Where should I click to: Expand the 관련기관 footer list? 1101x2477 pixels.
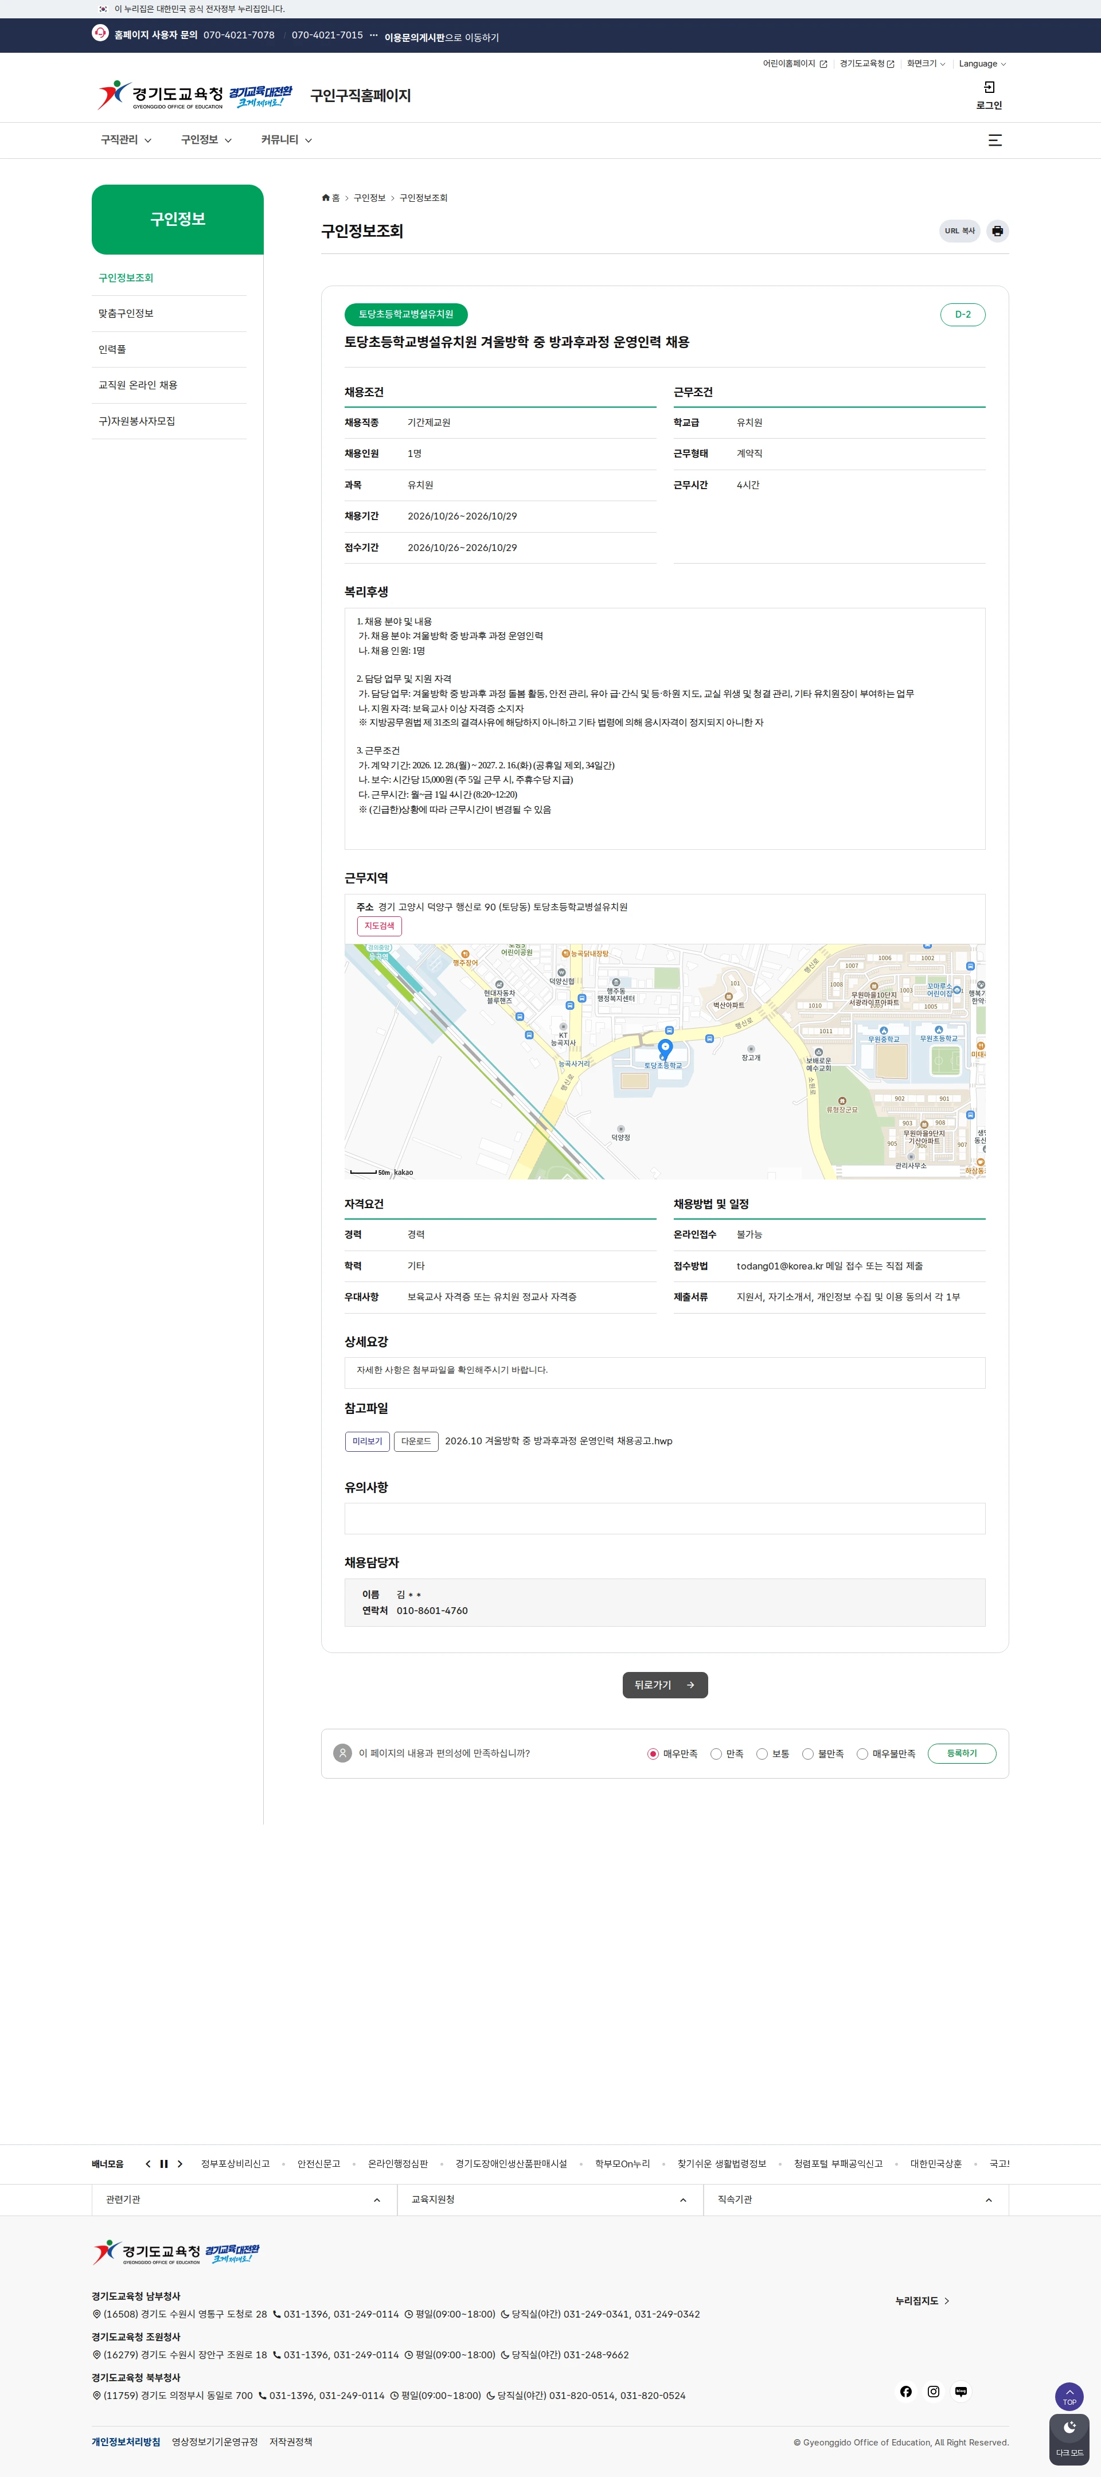[244, 2200]
